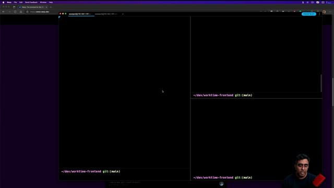Viewport: 334px width, 188px height.
Task: Click the download arrow icon at the page bottom
Action: (221, 183)
